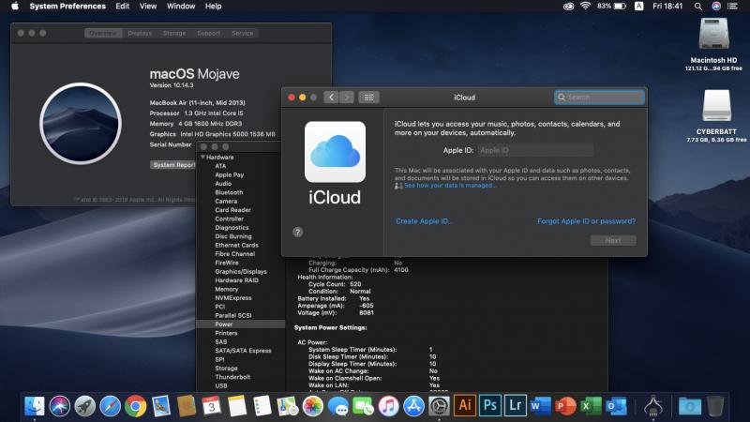Open Launchpad rocket icon in Dock
The height and width of the screenshot is (422, 750).
[x=85, y=406]
